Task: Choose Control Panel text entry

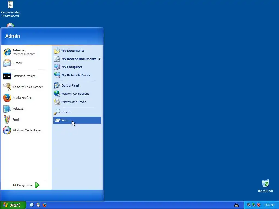Action: coord(70,85)
